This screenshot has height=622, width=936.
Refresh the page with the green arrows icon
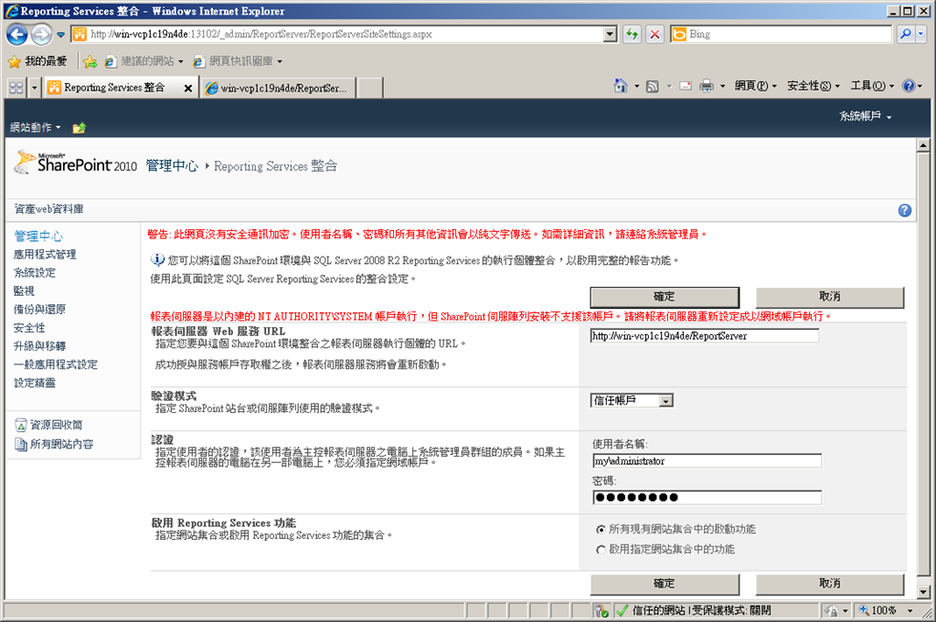[x=632, y=34]
